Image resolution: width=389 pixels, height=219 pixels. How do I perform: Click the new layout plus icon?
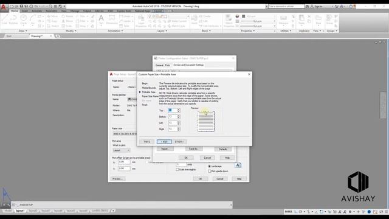coord(113,211)
